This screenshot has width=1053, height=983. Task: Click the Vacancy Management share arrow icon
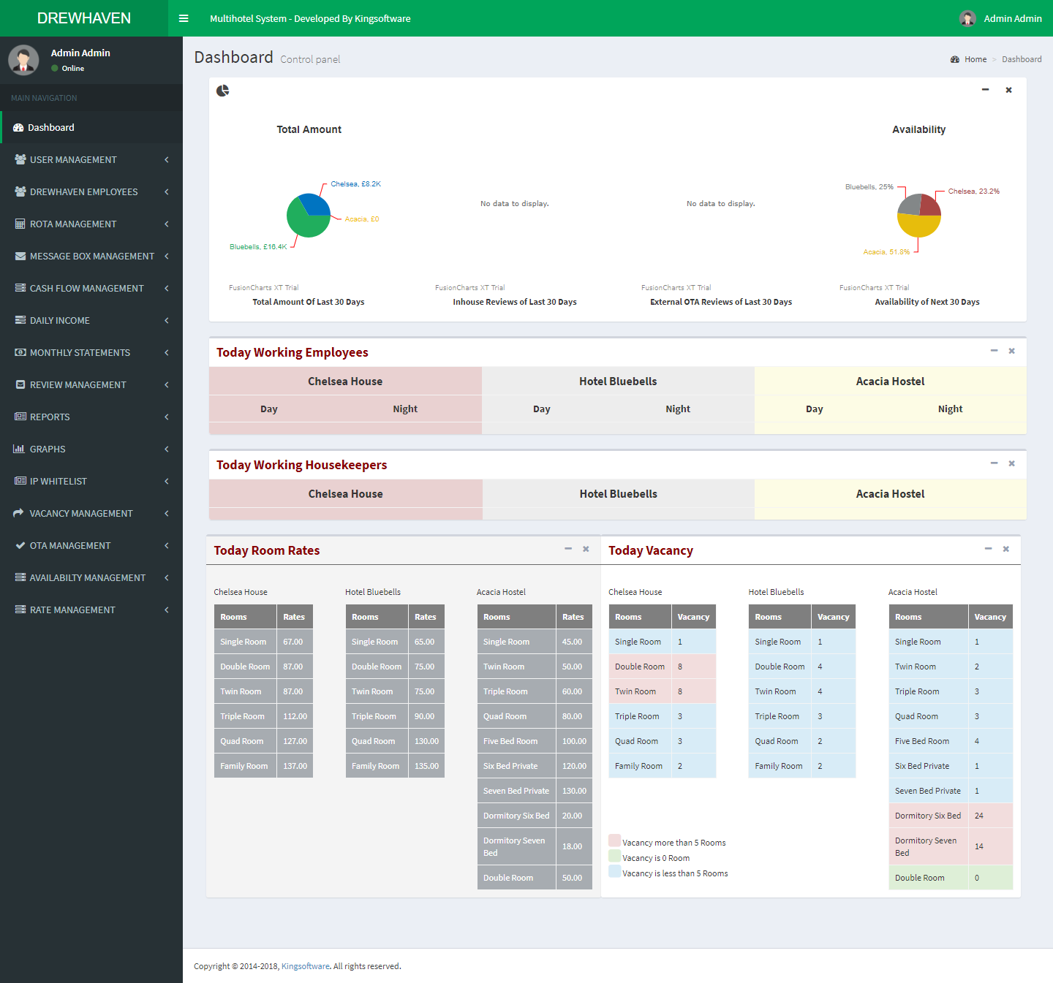point(19,513)
